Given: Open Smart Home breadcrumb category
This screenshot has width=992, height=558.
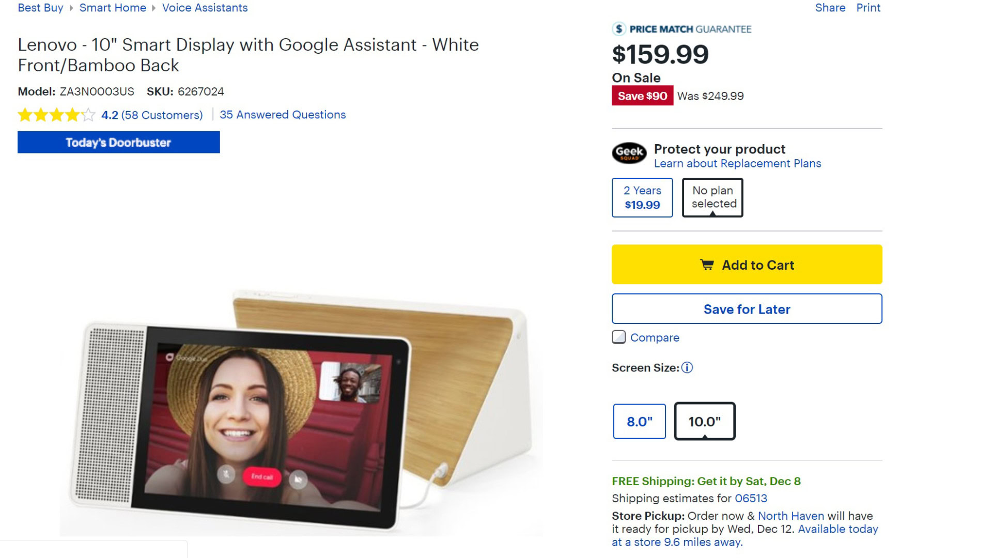Looking at the screenshot, I should 113,8.
